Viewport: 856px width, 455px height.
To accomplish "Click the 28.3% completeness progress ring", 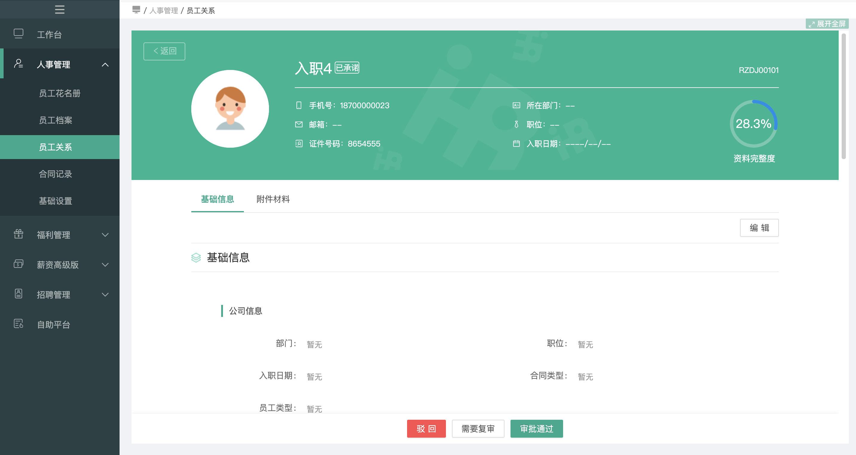I will [x=754, y=124].
